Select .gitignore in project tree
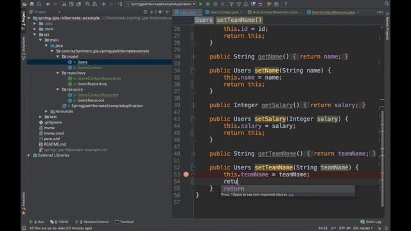Screen dimensions: 411x231 [x=53, y=123]
